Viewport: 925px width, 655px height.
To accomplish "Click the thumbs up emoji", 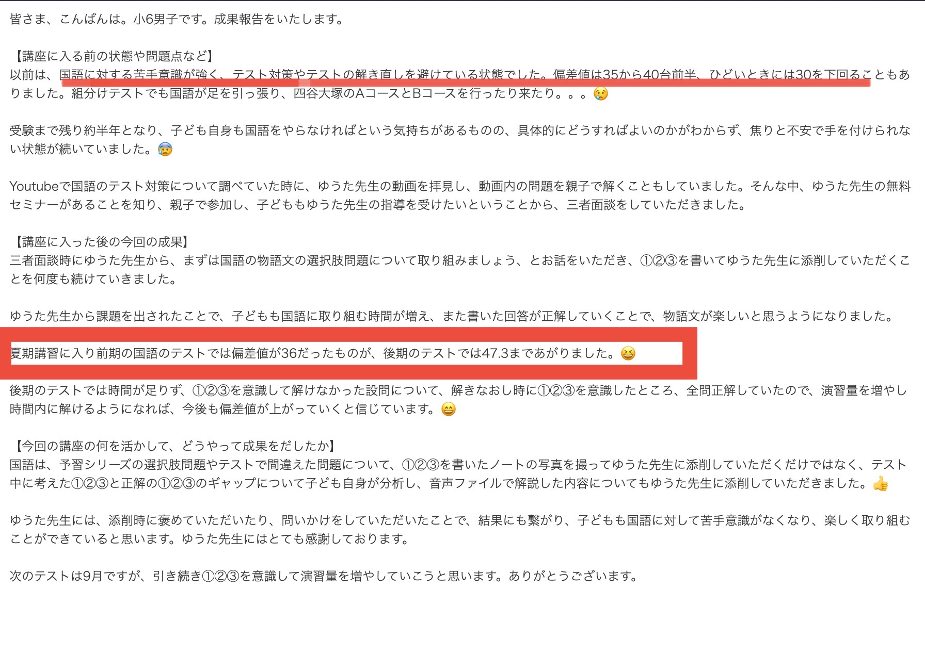I will pos(881,483).
